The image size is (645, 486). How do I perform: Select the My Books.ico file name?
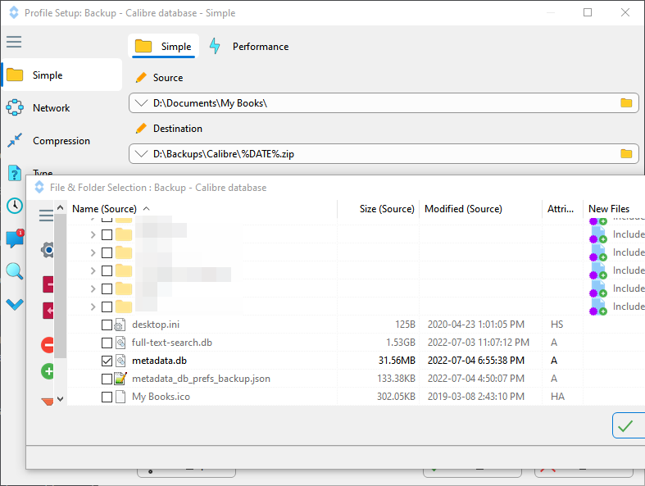[161, 397]
